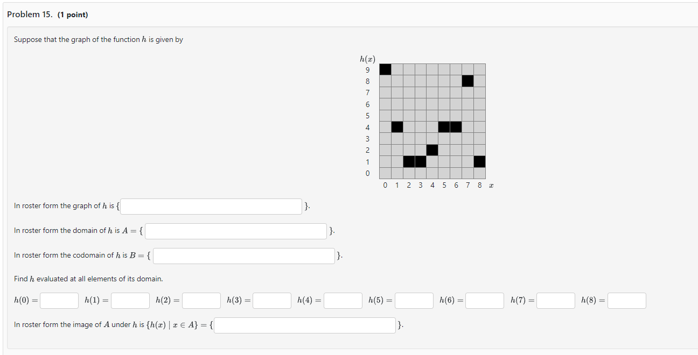The width and height of the screenshot is (698, 355).
Task: Click the domain of h input box
Action: 235,231
